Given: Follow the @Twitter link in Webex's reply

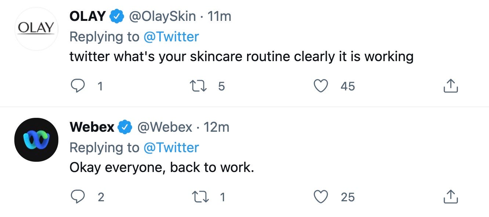Looking at the screenshot, I should pyautogui.click(x=171, y=147).
